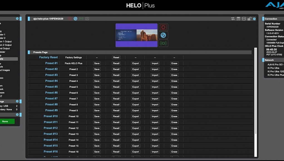This screenshot has width=284, height=161.
Task: Save Preset #1 Pauls HELO Plus
Action: coord(97,63)
